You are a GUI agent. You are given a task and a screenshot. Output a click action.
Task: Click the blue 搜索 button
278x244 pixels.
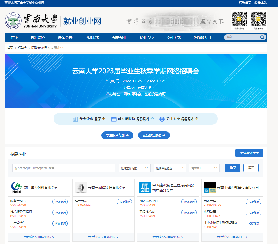233,168
